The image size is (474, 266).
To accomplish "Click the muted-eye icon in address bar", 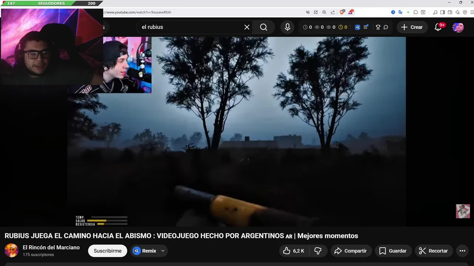I will 308,12.
